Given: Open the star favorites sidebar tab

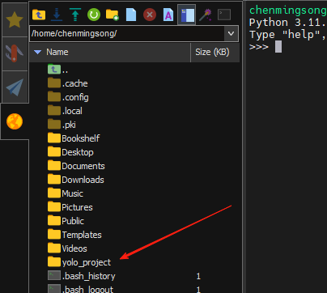Looking at the screenshot, I should click(15, 19).
